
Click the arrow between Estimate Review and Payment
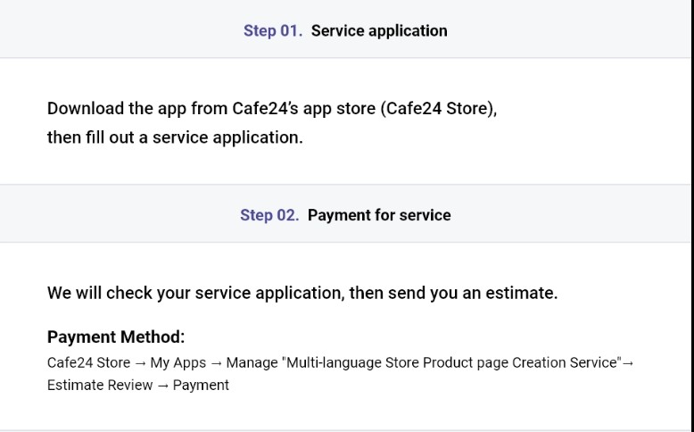click(x=161, y=385)
